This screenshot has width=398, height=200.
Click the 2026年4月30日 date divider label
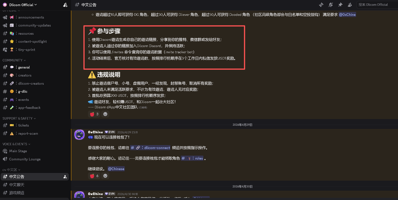click(242, 186)
